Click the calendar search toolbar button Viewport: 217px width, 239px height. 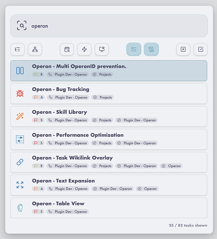67,49
